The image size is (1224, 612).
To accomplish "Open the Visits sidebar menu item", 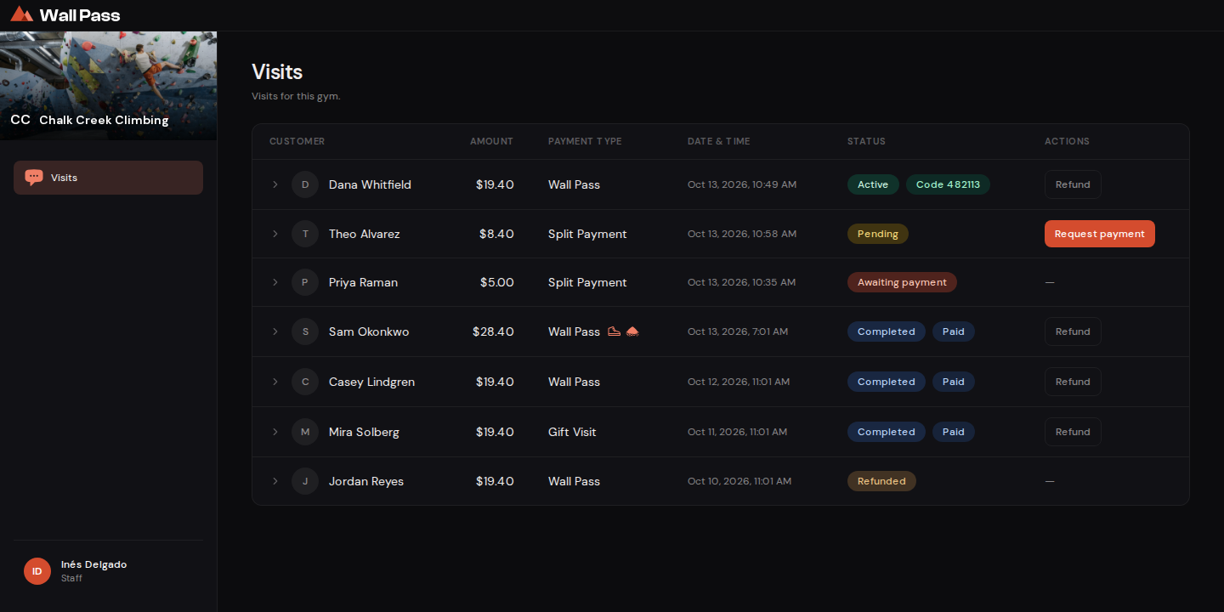I will 108,178.
